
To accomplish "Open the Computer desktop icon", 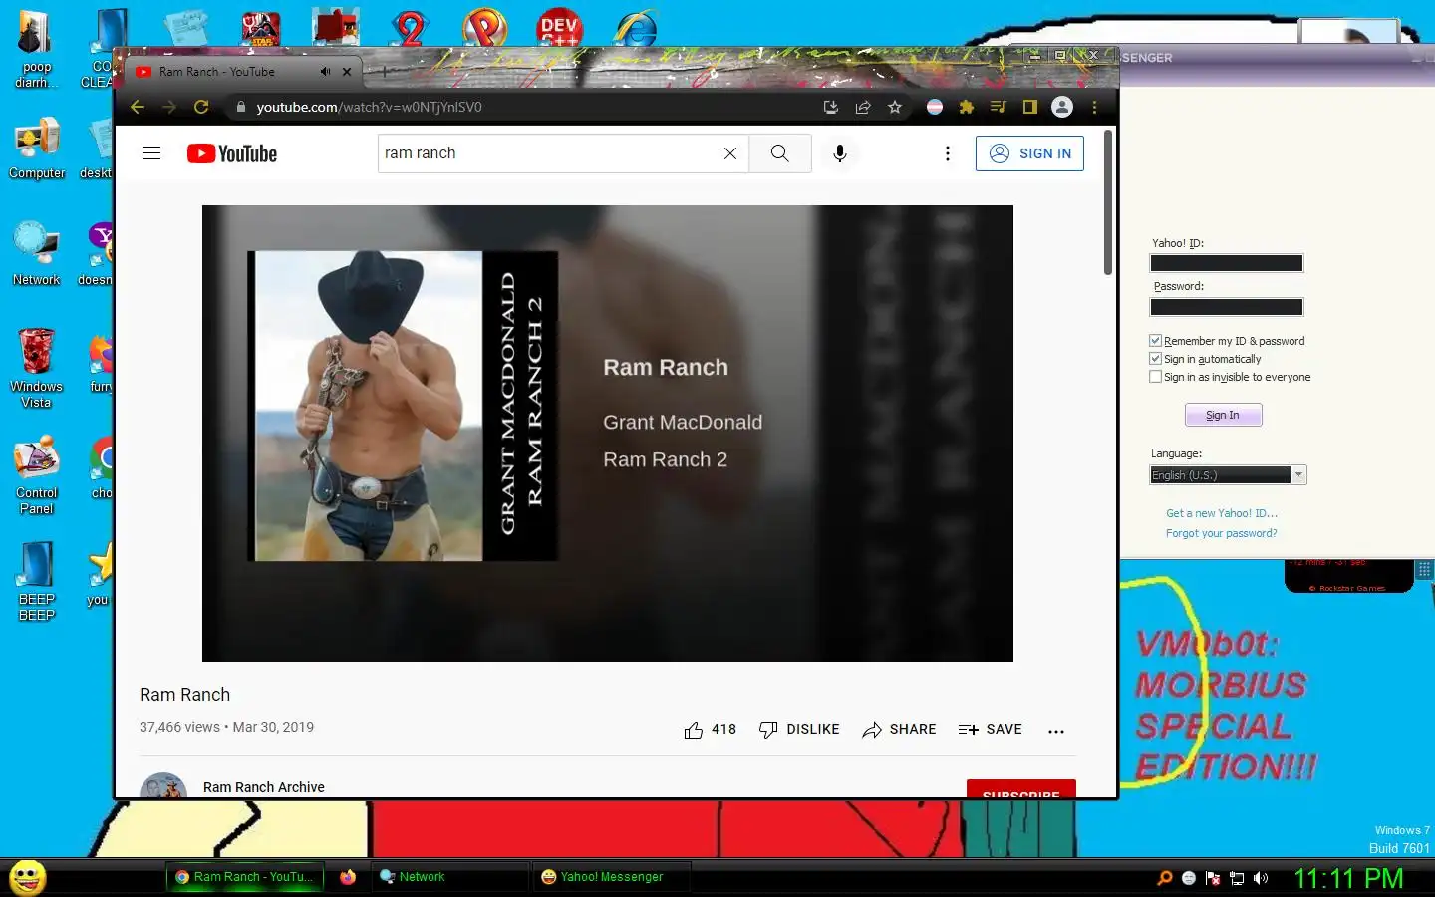I will (37, 149).
